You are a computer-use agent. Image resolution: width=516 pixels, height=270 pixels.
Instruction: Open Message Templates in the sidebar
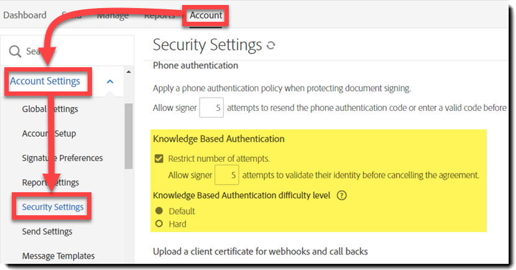[58, 256]
